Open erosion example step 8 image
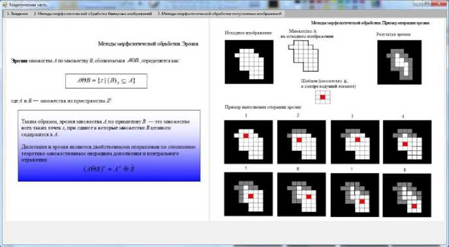This screenshot has height=247, width=449. pyautogui.click(x=407, y=195)
